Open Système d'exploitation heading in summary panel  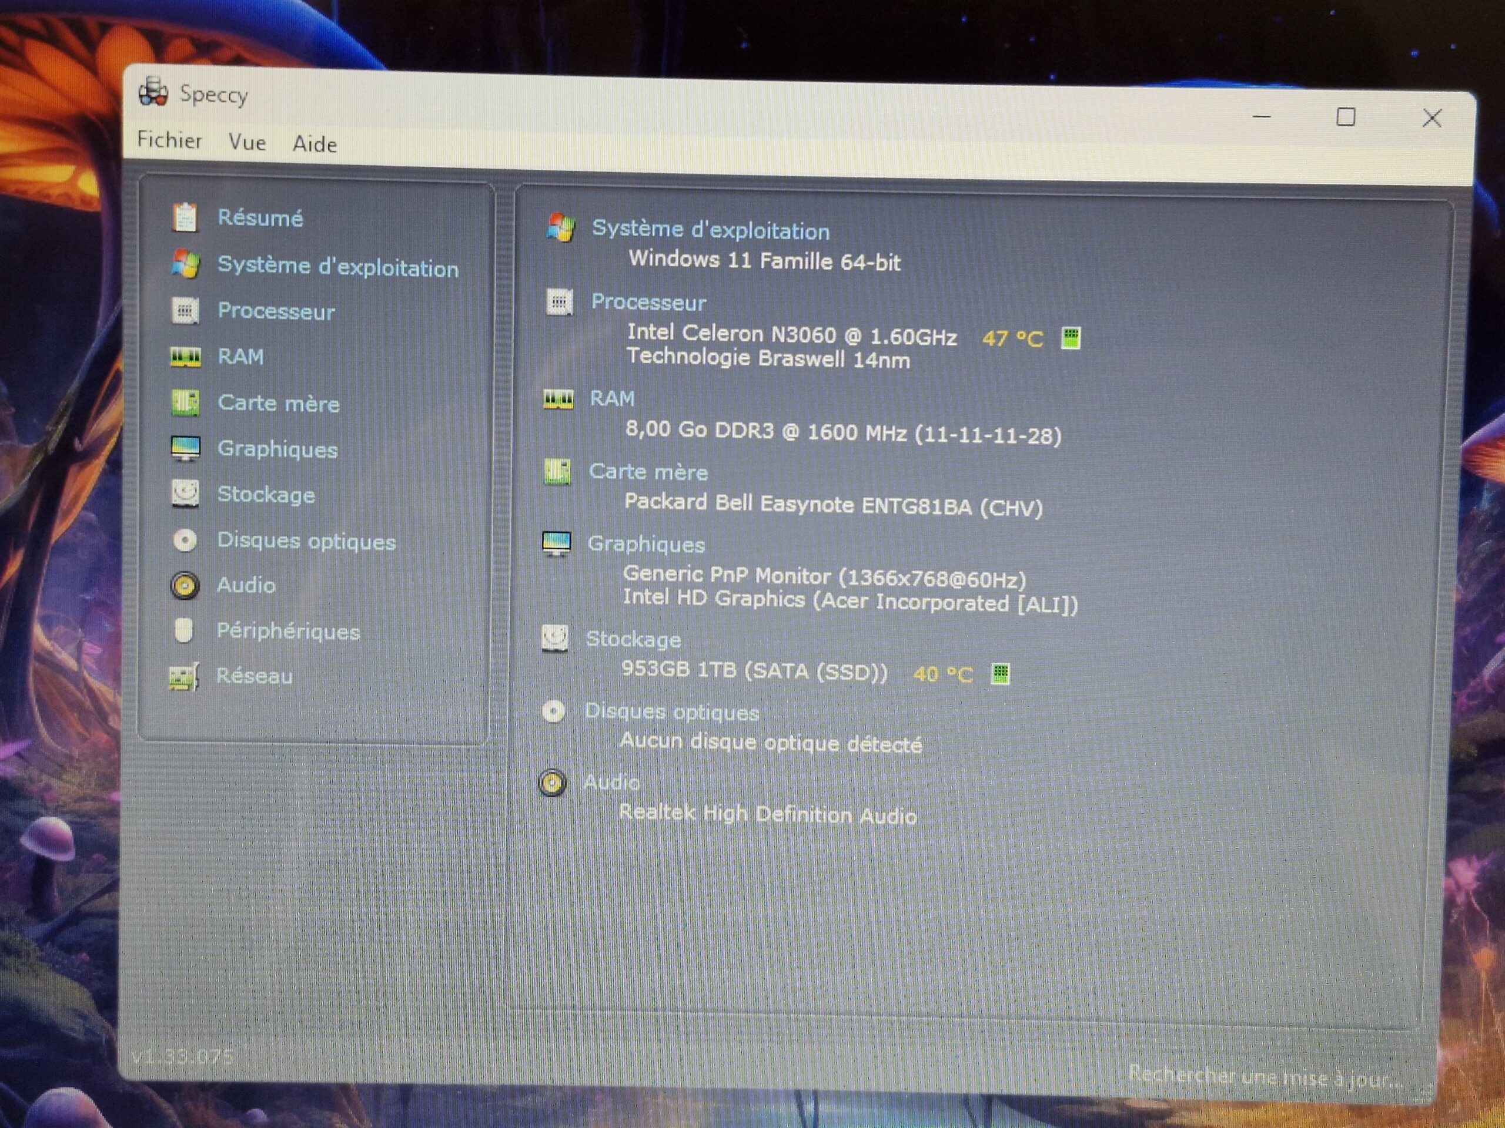710,230
